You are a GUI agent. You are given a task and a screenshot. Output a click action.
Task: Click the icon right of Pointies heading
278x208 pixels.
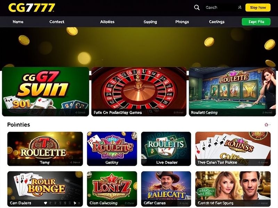(x=266, y=125)
